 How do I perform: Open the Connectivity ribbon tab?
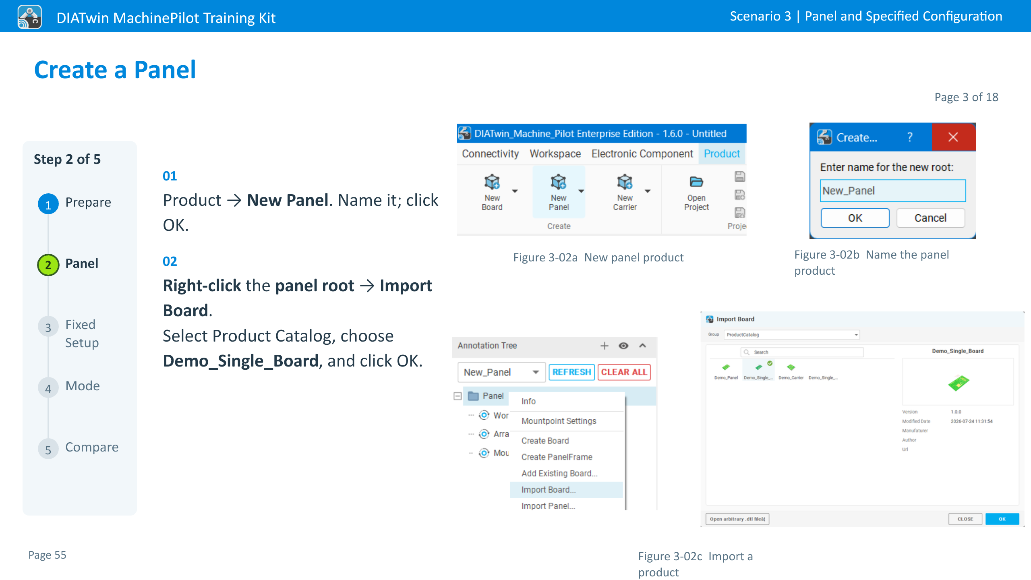coord(490,154)
